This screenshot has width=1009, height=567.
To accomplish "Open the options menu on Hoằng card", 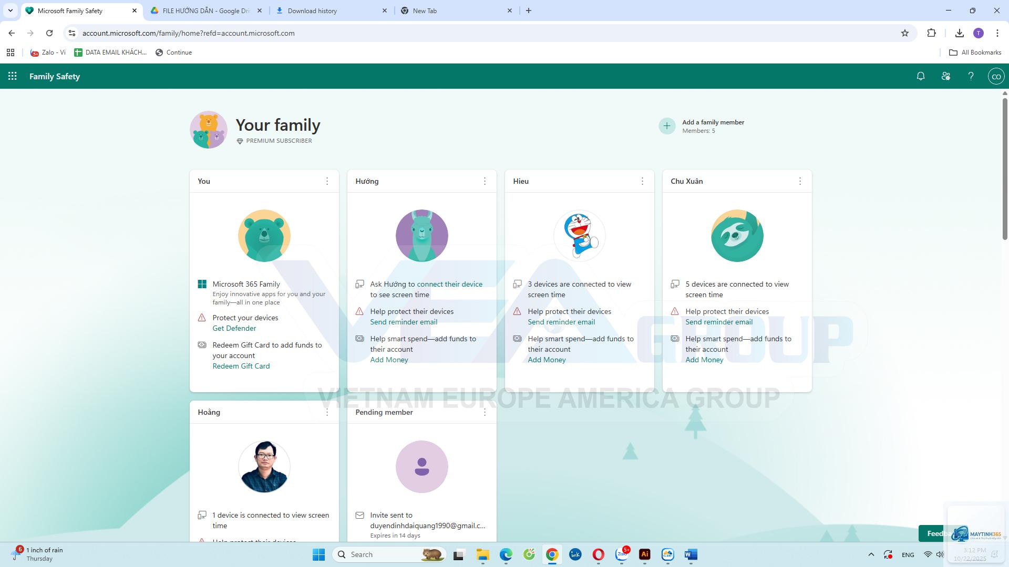I will tap(327, 412).
